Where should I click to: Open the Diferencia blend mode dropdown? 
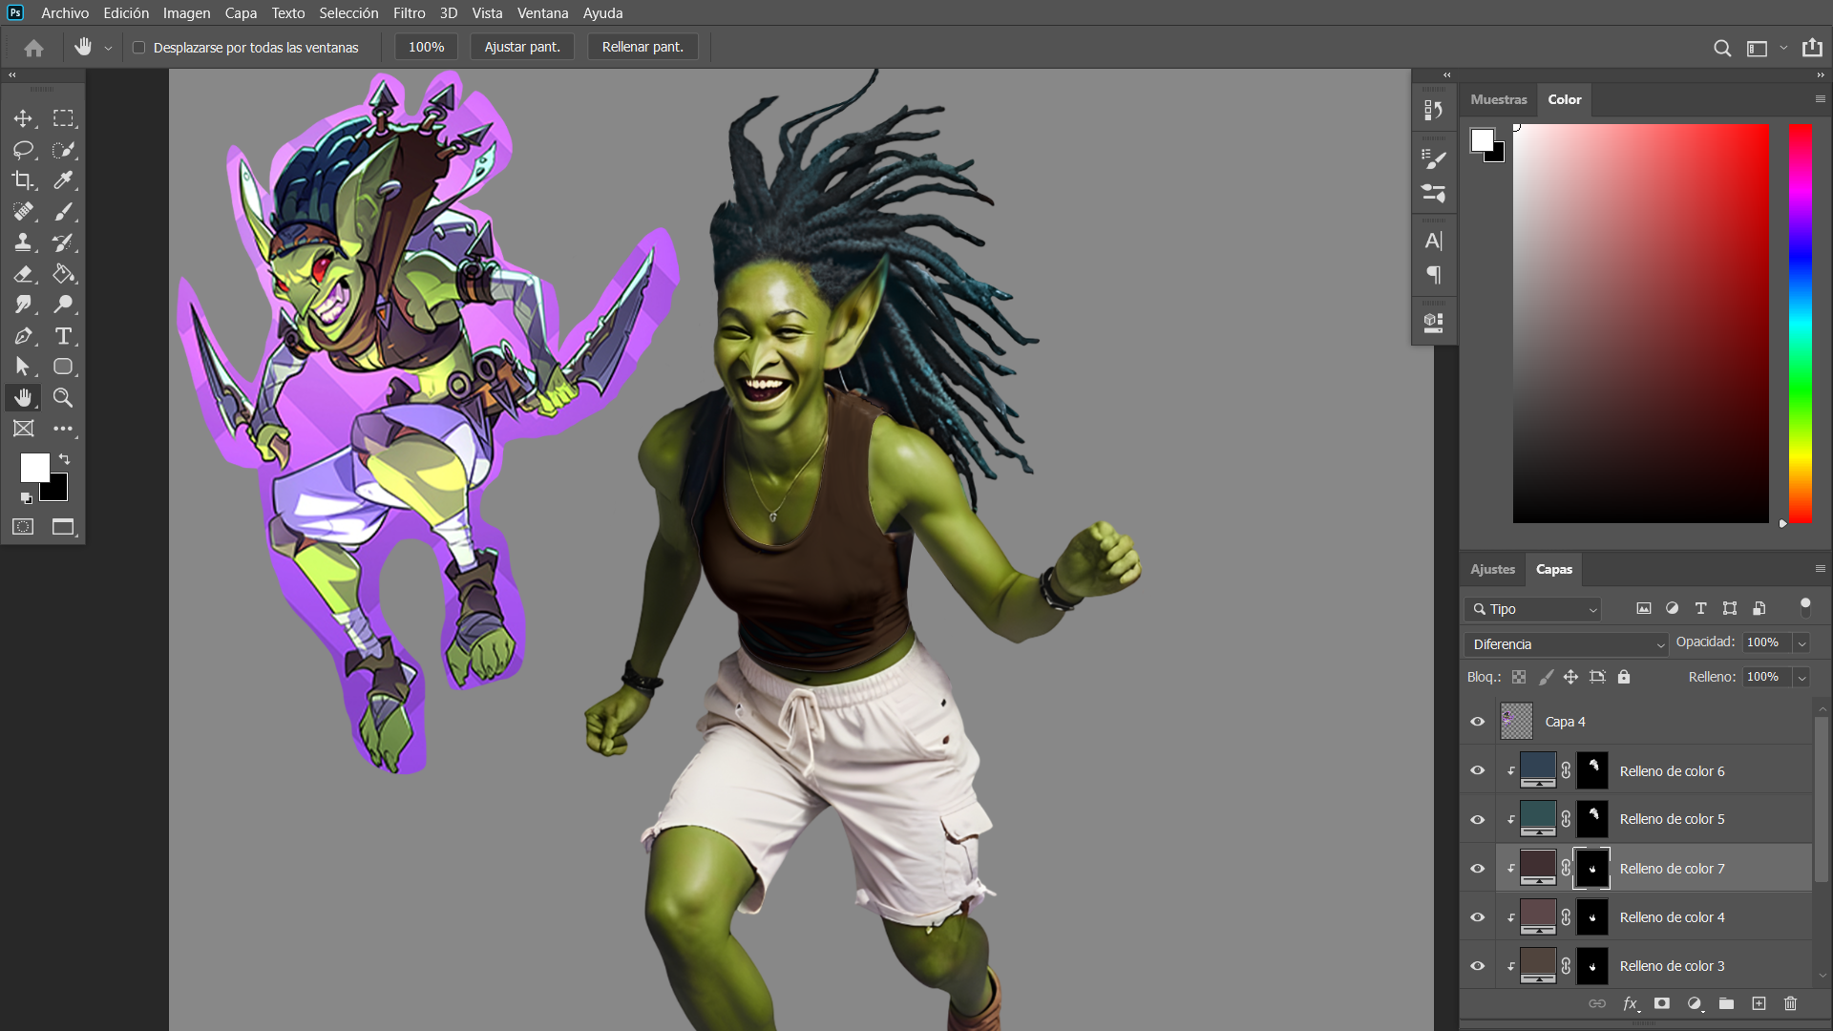1566,644
